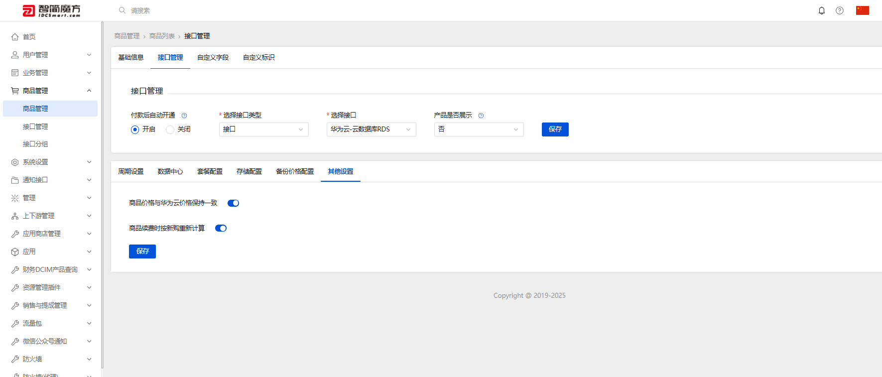Viewport: 882px width, 377px height.
Task: Click the 系统设置 gear icon
Action: point(15,162)
